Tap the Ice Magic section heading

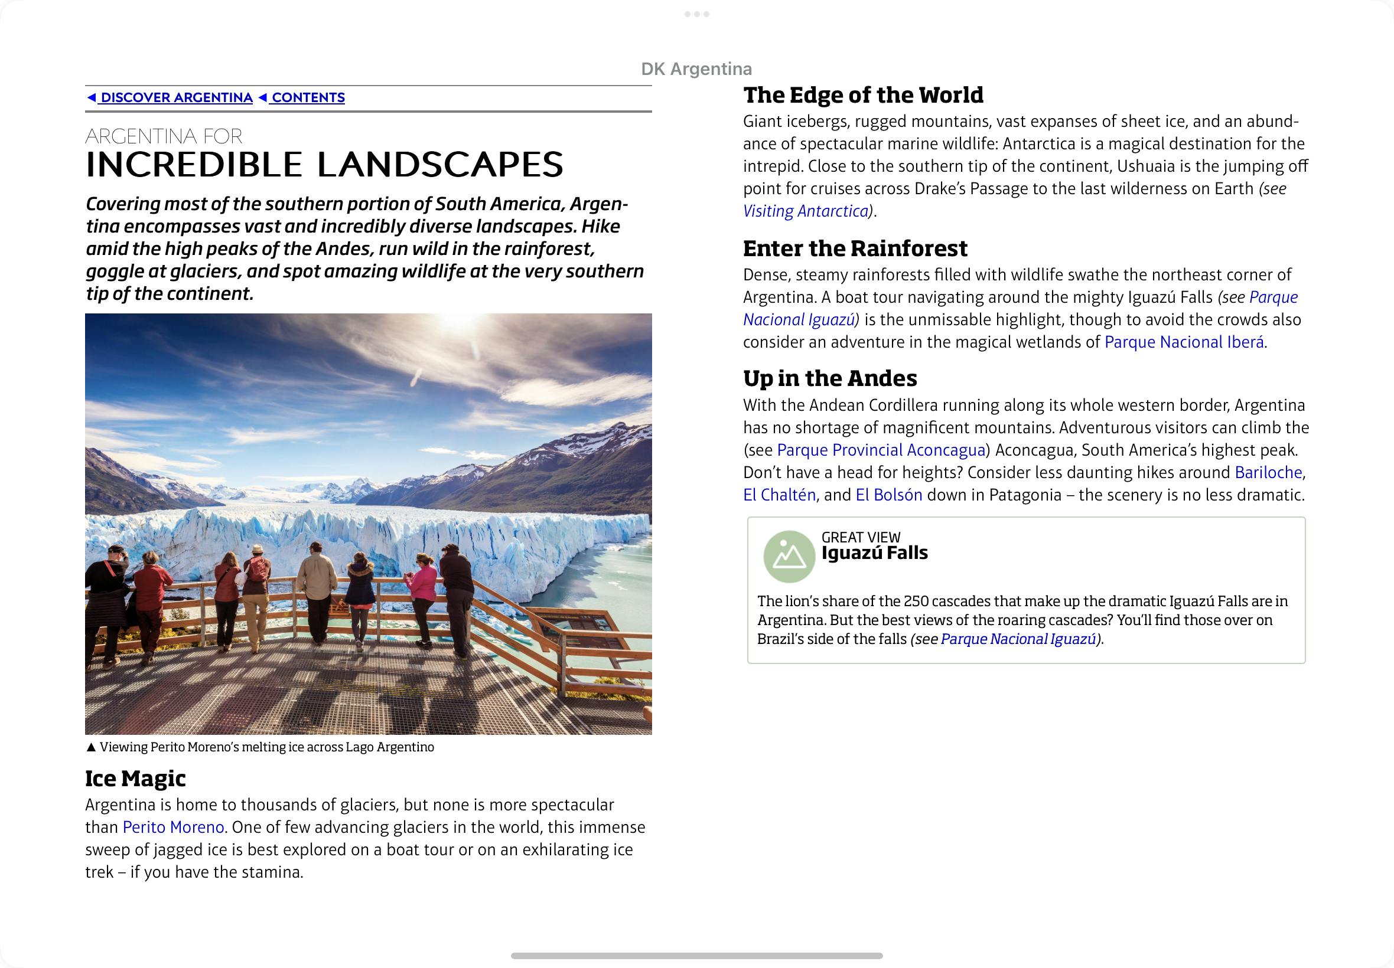(x=135, y=778)
